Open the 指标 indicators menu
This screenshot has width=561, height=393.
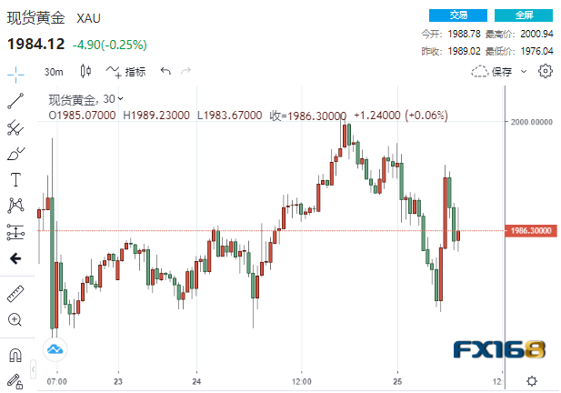pyautogui.click(x=125, y=71)
